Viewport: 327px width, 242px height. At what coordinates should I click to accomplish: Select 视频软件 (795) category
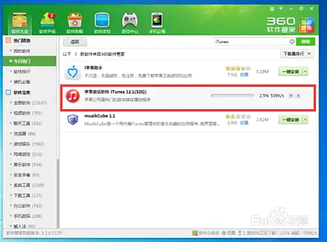click(x=27, y=113)
